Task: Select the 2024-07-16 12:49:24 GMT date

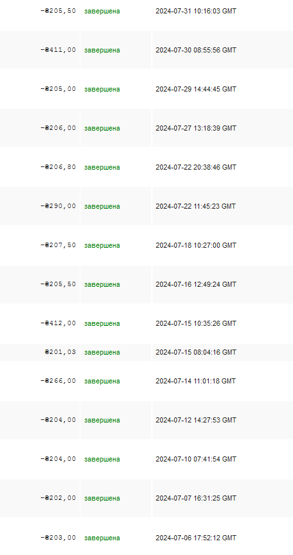Action: coord(196,285)
